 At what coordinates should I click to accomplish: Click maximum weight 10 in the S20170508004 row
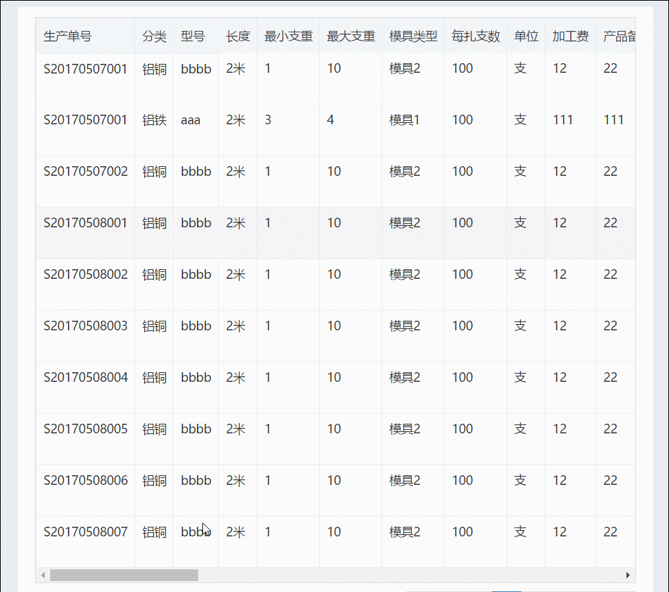point(334,378)
